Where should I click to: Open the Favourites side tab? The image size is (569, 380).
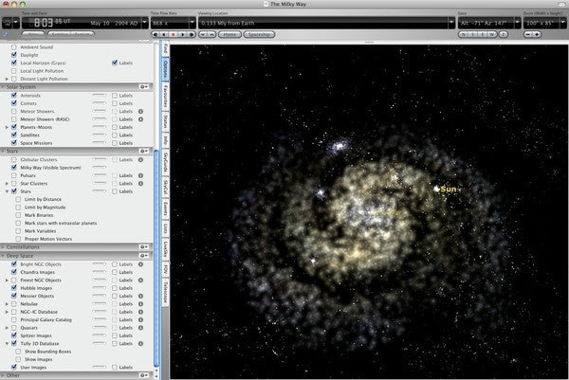165,96
